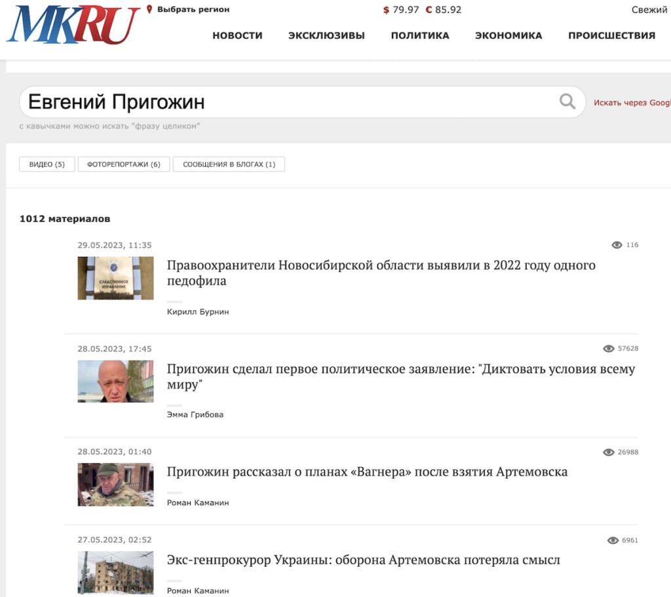Click the eye icon showing 6961 views
The height and width of the screenshot is (597, 671).
pos(613,541)
